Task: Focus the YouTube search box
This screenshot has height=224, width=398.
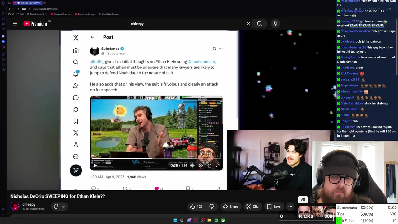Action: pos(186,24)
